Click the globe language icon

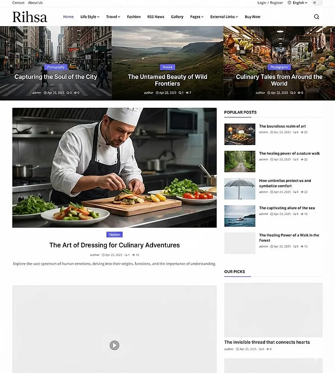pyautogui.click(x=289, y=3)
